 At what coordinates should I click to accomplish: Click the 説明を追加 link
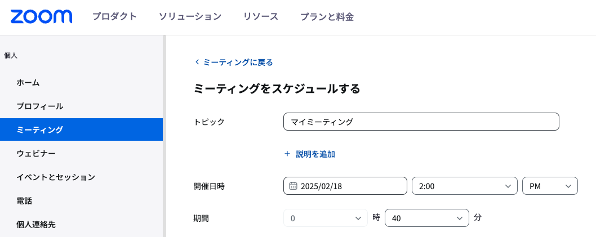coord(315,154)
